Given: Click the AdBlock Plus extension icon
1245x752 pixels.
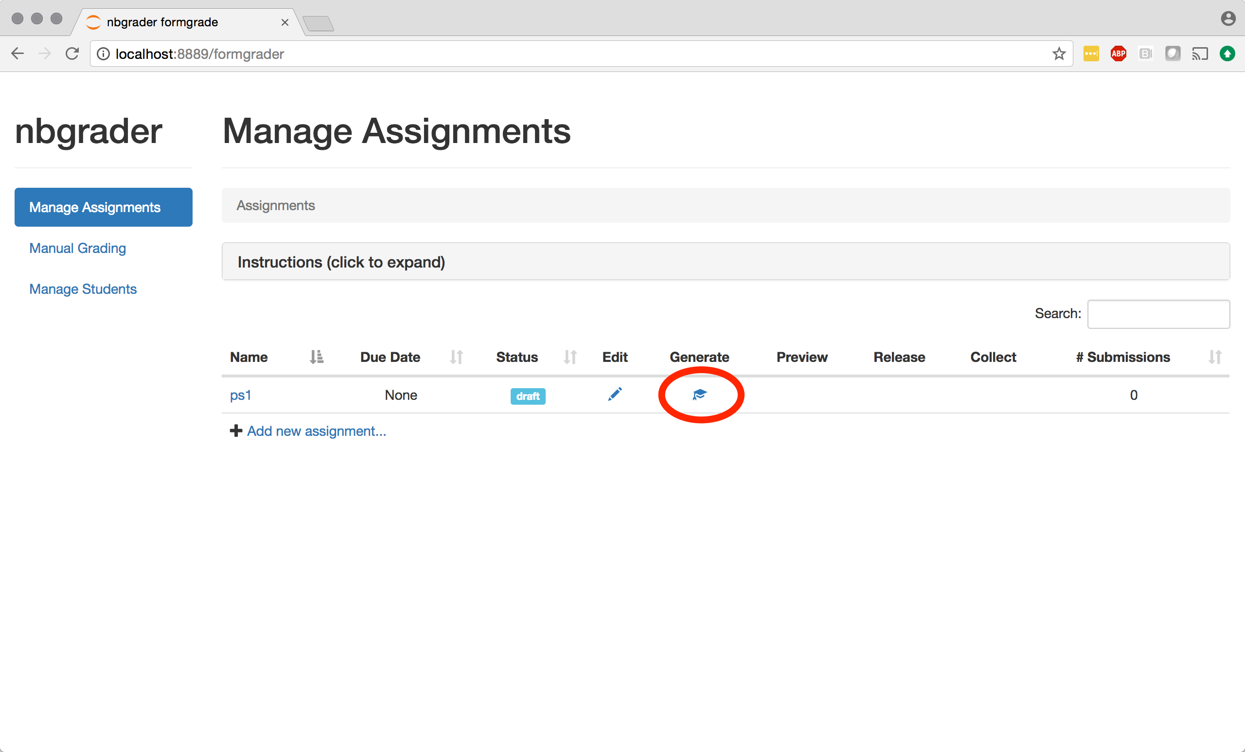Looking at the screenshot, I should [x=1118, y=54].
